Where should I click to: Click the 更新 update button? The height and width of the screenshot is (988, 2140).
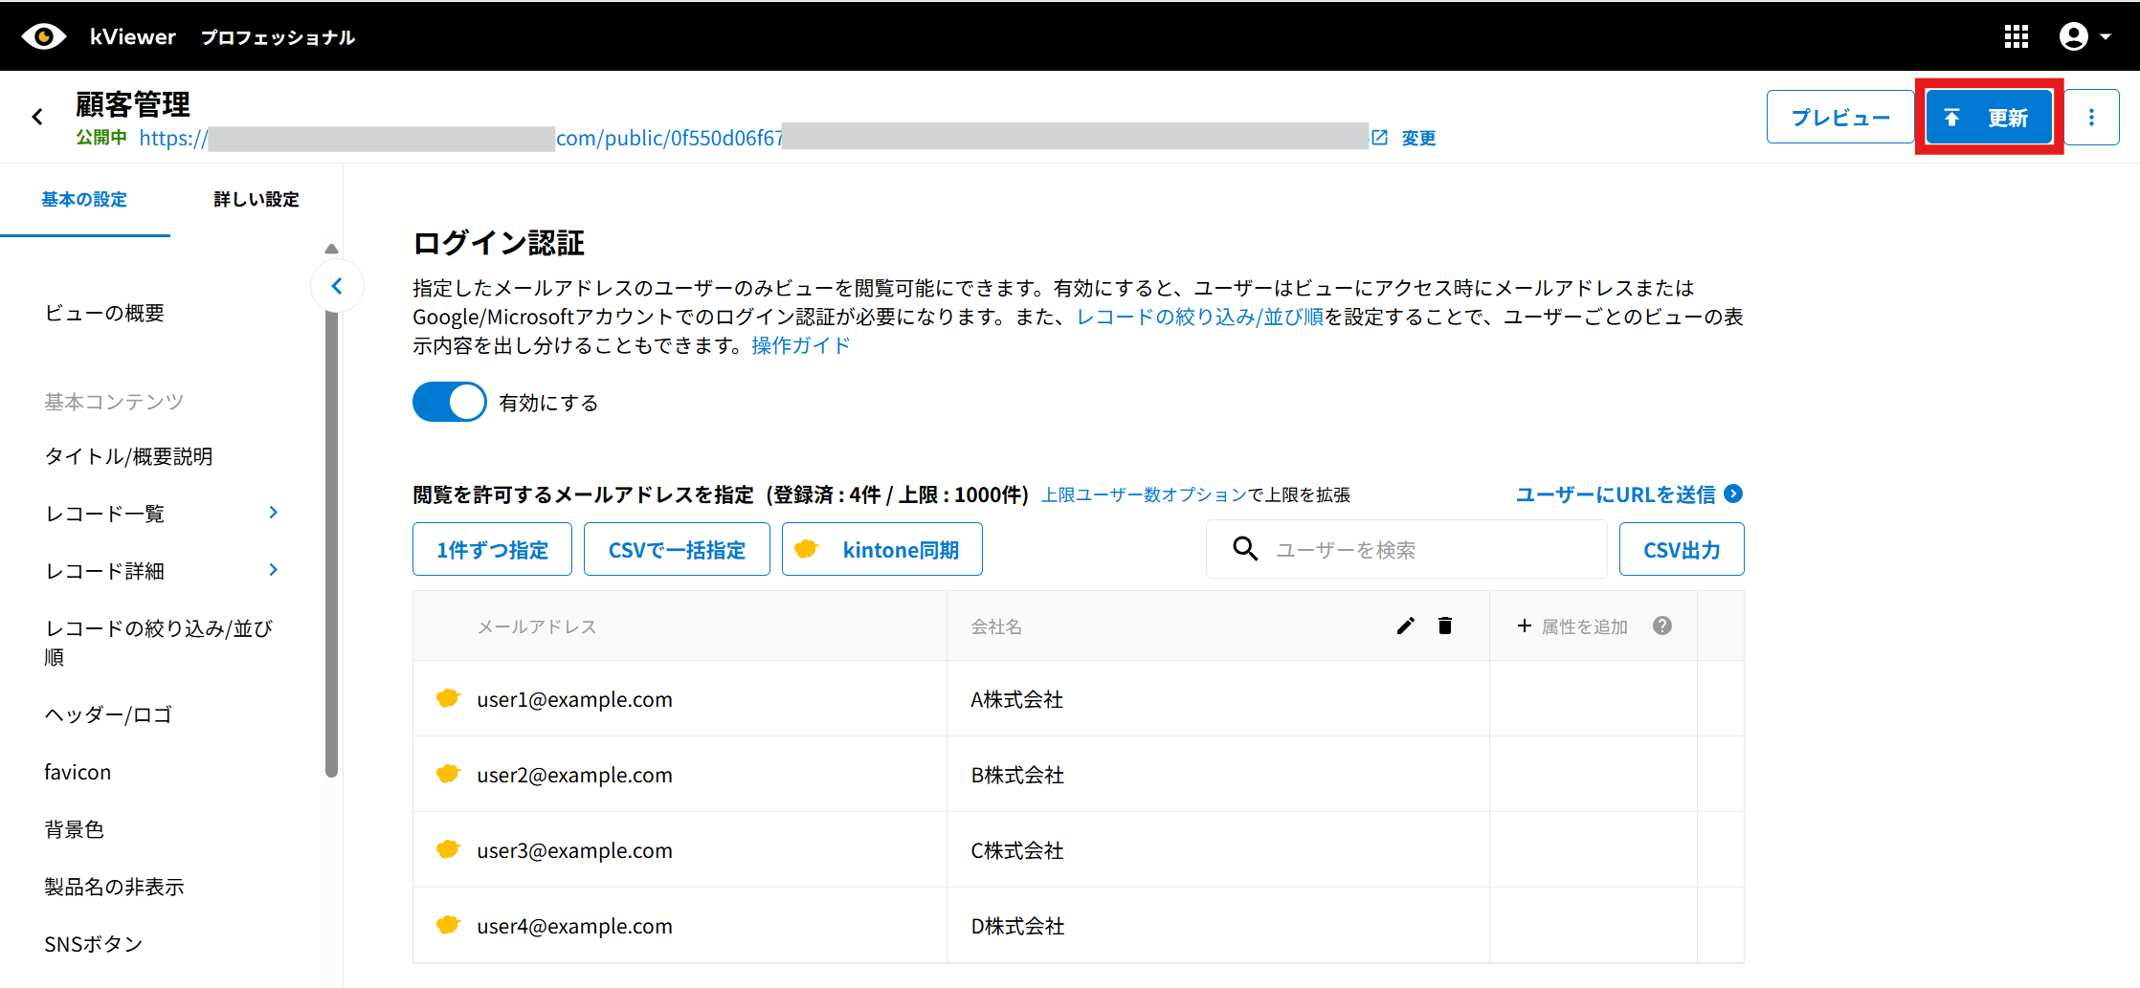coord(1989,117)
